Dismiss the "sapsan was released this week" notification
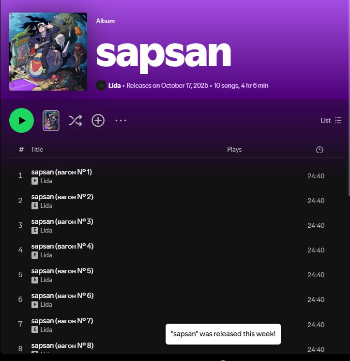The image size is (350, 361). click(223, 334)
